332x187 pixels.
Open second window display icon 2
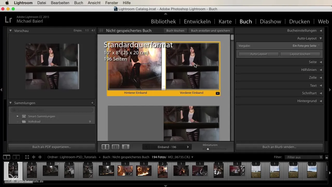click(16, 157)
